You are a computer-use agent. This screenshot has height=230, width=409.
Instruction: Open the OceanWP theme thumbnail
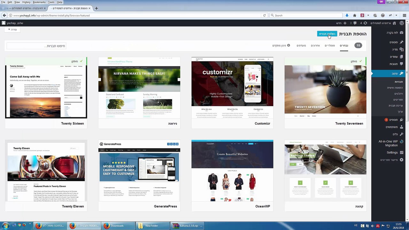coord(232,171)
